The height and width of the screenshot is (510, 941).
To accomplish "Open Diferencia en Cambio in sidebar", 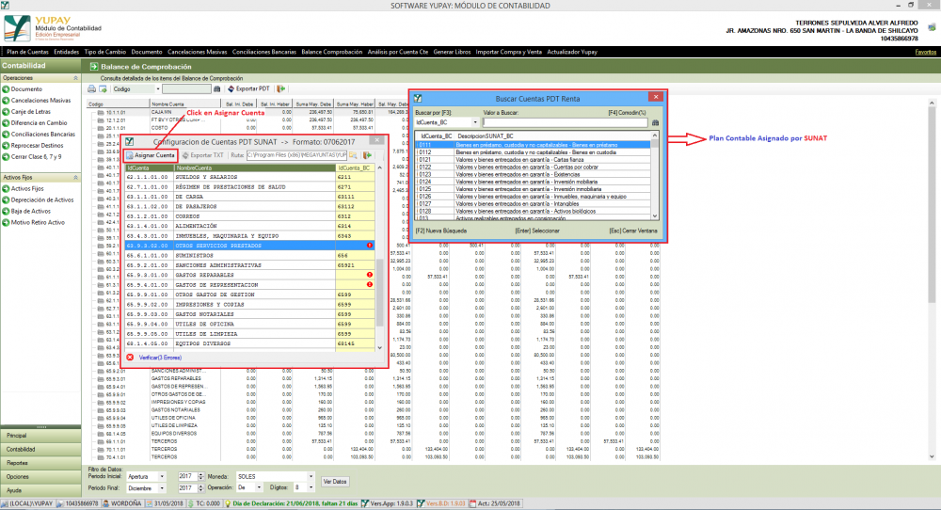I will point(39,123).
